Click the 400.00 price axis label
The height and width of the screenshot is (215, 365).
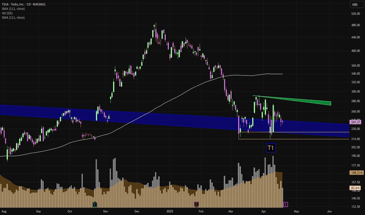356,51
